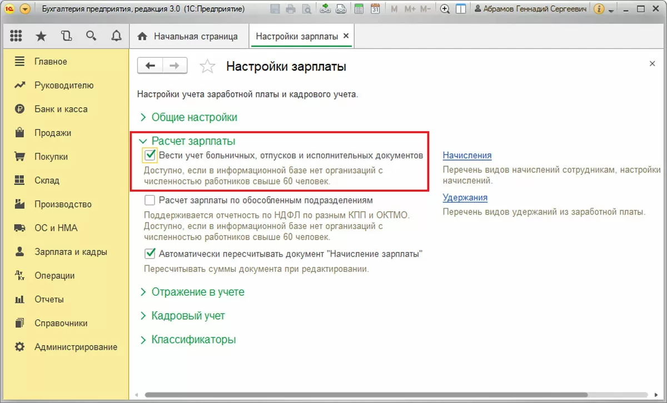Toggle Вести учет больничных, отпусков checkbox
Image resolution: width=667 pixels, height=403 pixels.
150,155
